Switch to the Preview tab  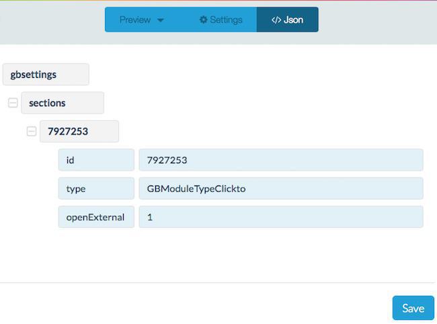coord(135,20)
